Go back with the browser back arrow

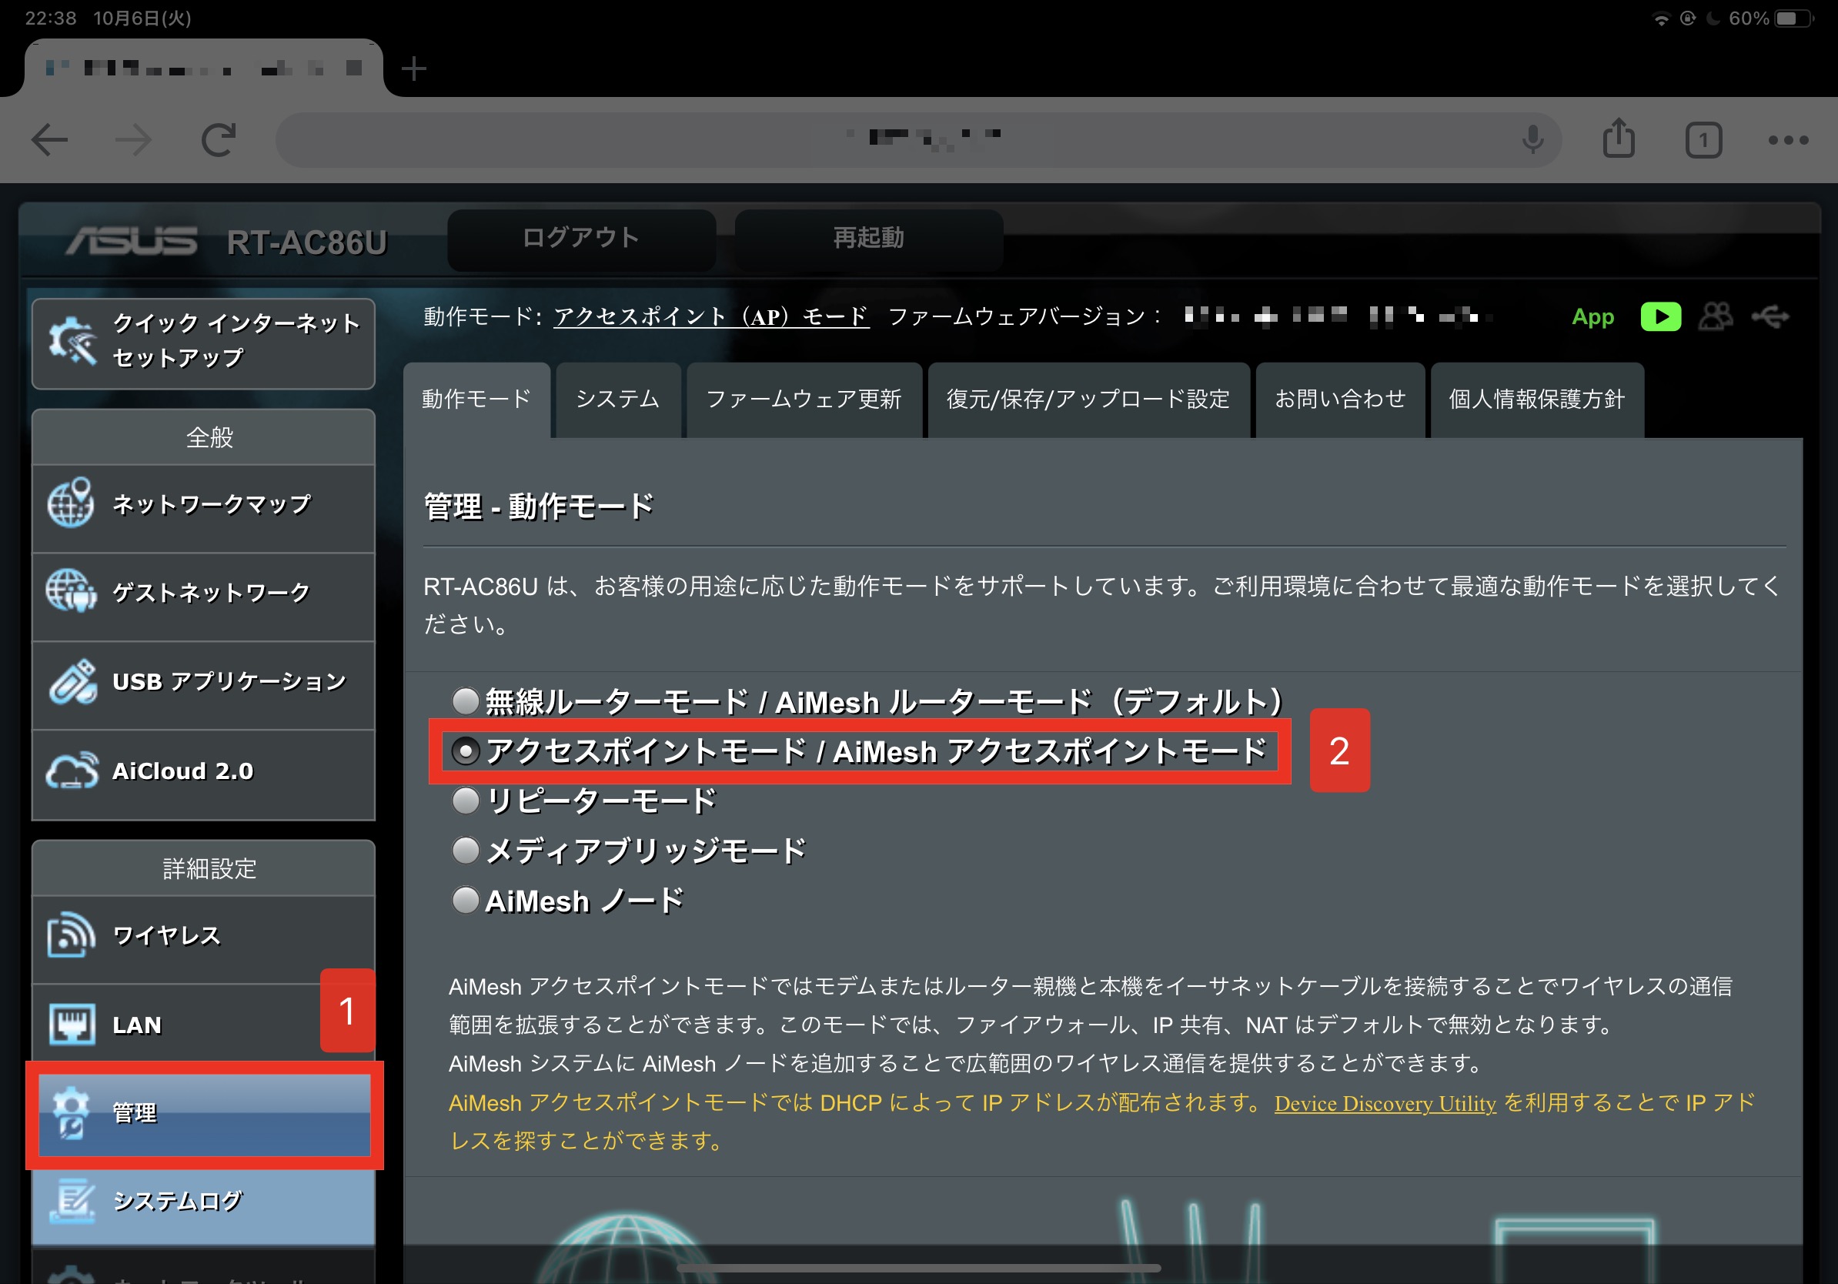point(49,140)
